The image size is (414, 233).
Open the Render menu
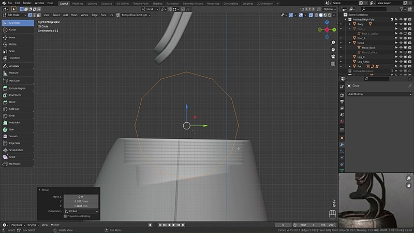[x=27, y=3]
